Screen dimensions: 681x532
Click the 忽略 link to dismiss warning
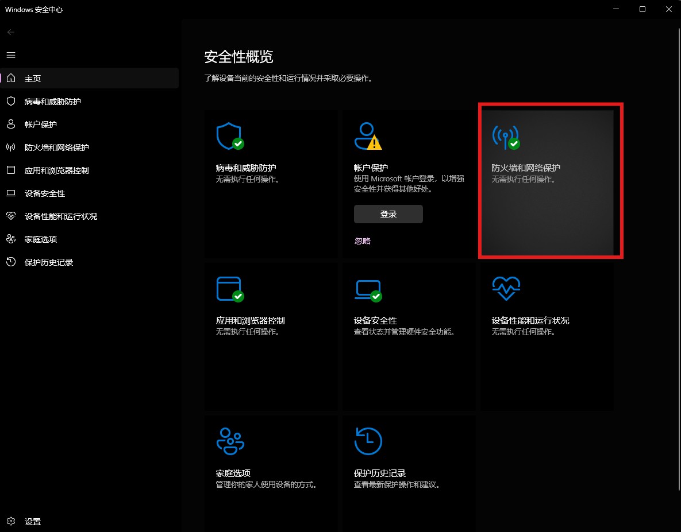pyautogui.click(x=363, y=241)
